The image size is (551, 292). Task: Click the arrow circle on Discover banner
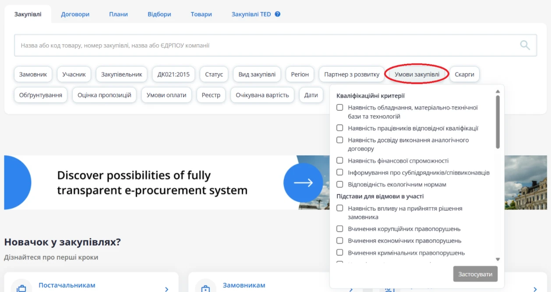(303, 183)
